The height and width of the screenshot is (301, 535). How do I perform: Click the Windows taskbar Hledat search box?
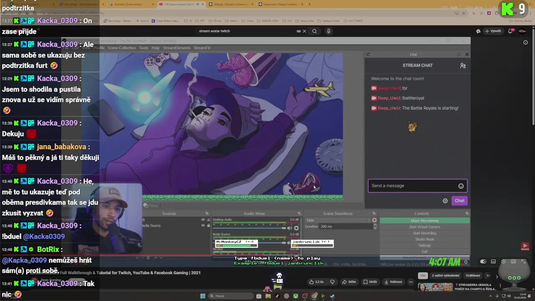pyautogui.click(x=231, y=296)
